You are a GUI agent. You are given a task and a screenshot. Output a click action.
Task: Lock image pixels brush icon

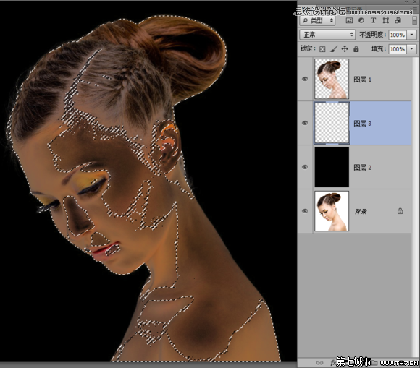point(334,49)
